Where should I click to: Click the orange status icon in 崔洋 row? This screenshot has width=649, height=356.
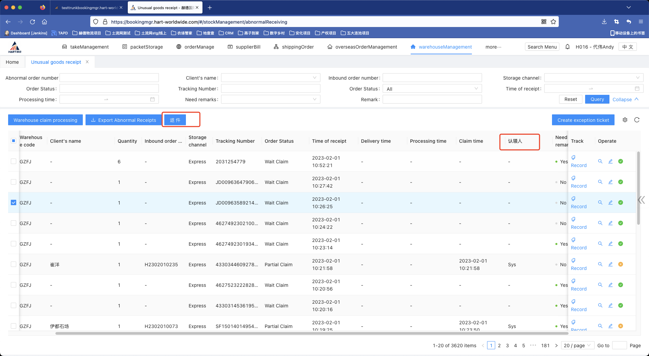(621, 264)
